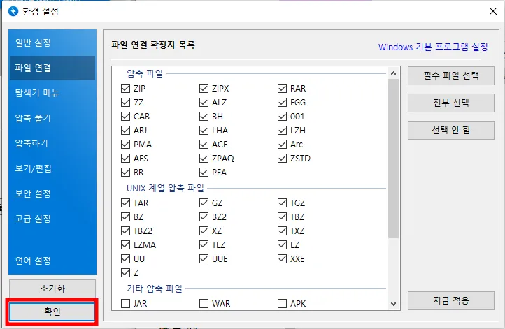This screenshot has height=329, width=505.
Task: Uncheck the ZIPX extension checkbox
Action: point(204,88)
